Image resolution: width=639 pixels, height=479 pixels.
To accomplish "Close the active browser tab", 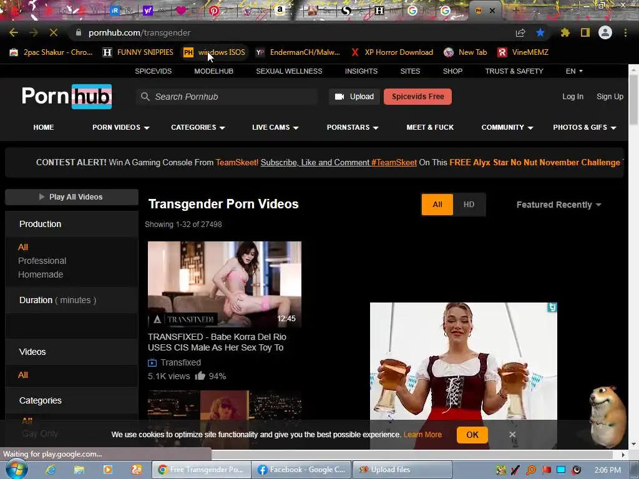I will [492, 11].
